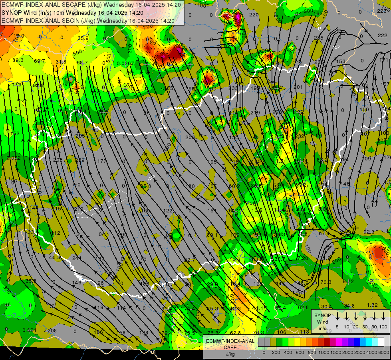Click the 1500 tick label in CAPE legend
The image size is (391, 360).
[336, 352]
